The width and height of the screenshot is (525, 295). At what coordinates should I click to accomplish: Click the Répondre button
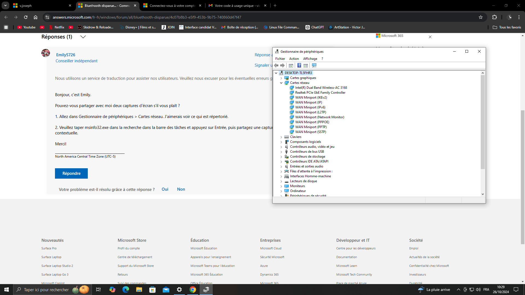coord(71,173)
